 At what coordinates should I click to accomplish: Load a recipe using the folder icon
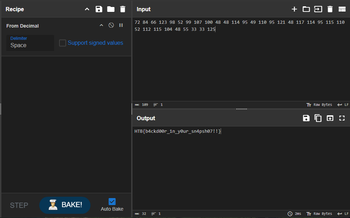pyautogui.click(x=111, y=9)
